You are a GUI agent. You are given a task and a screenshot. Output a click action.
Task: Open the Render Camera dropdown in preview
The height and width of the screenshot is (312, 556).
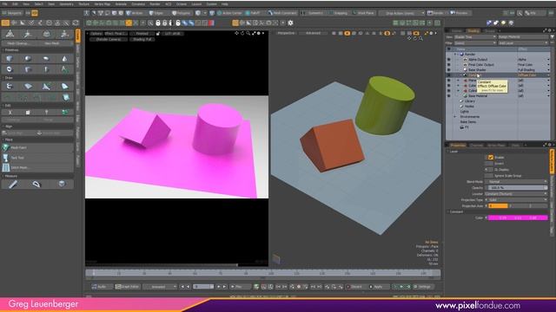coord(109,39)
